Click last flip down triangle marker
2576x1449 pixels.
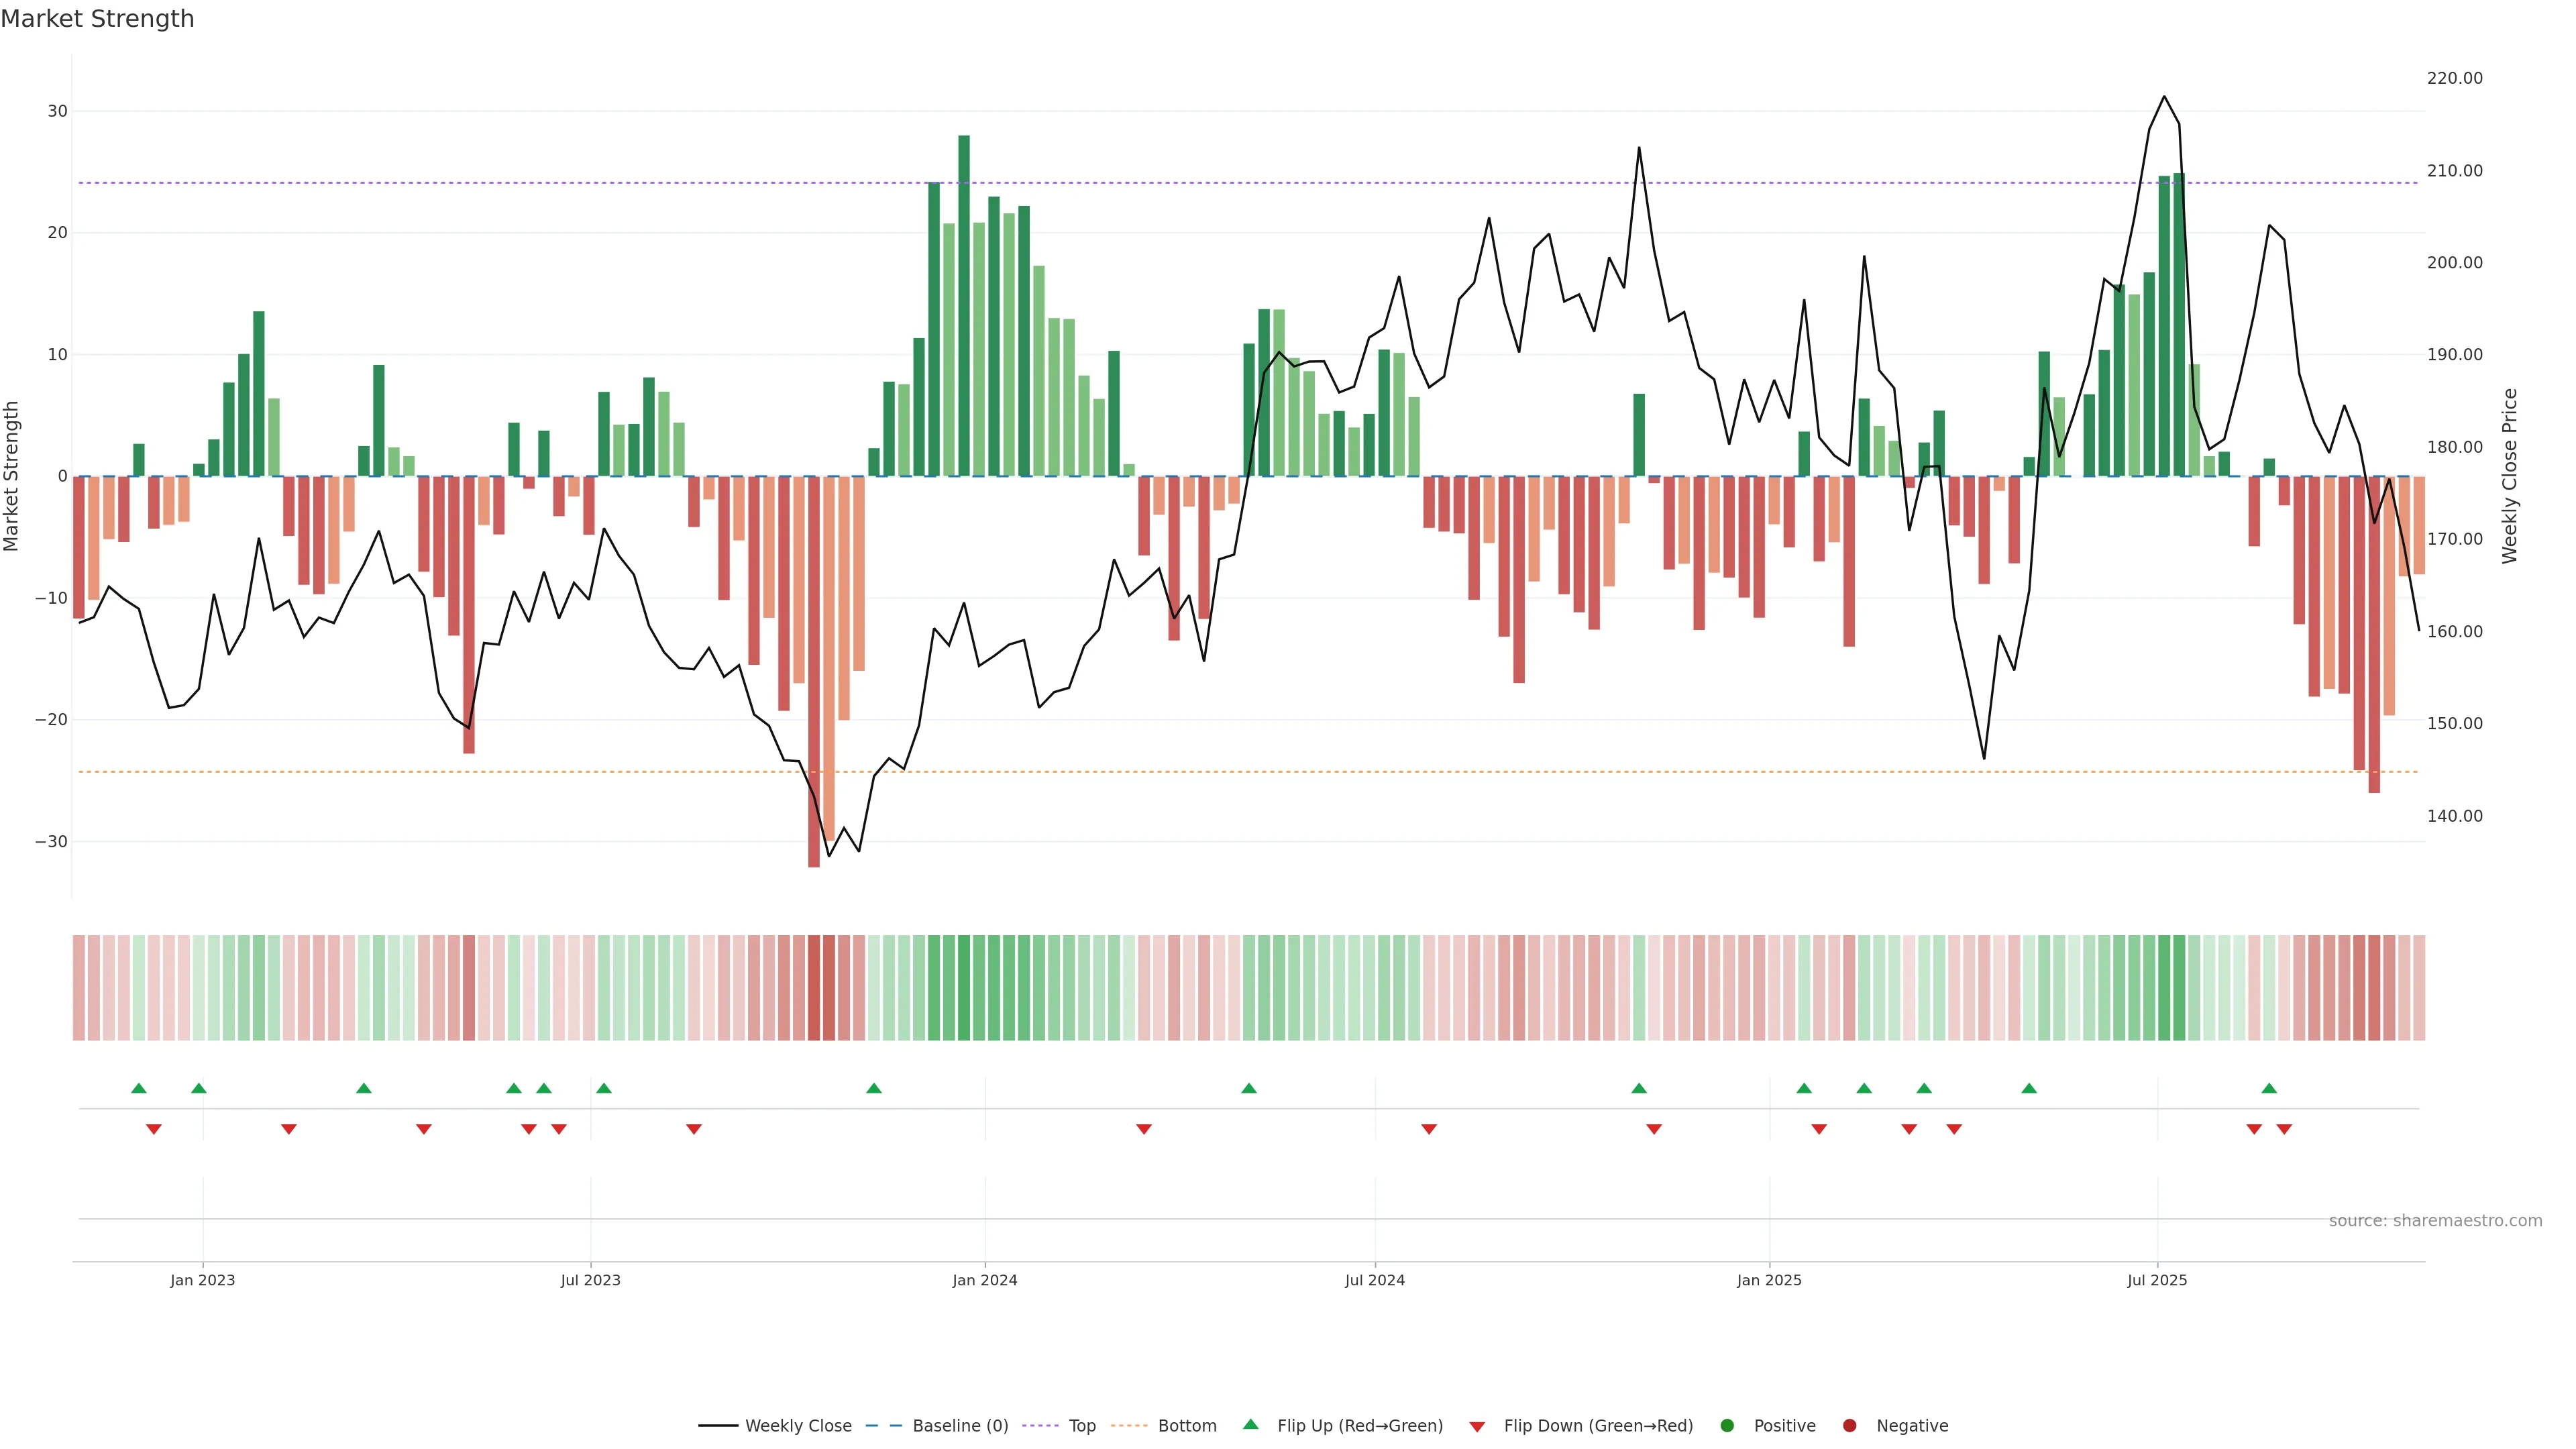click(x=2284, y=1129)
